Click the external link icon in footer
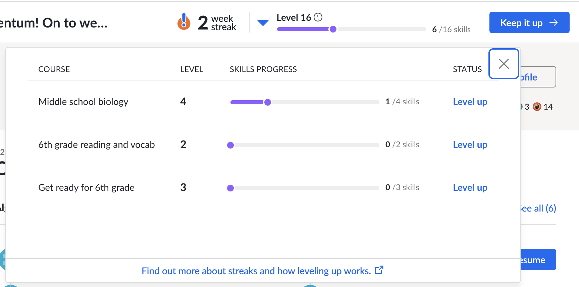579x287 pixels. click(379, 270)
